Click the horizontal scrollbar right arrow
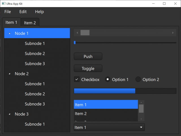 click(x=173, y=33)
